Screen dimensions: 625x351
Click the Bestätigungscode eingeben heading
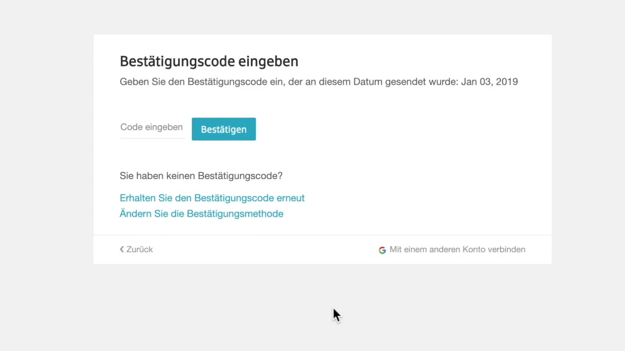[209, 61]
